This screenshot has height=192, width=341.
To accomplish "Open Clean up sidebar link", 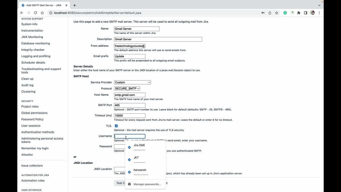I will [x=27, y=79].
